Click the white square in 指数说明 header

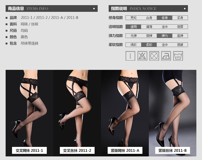[x=184, y=8]
